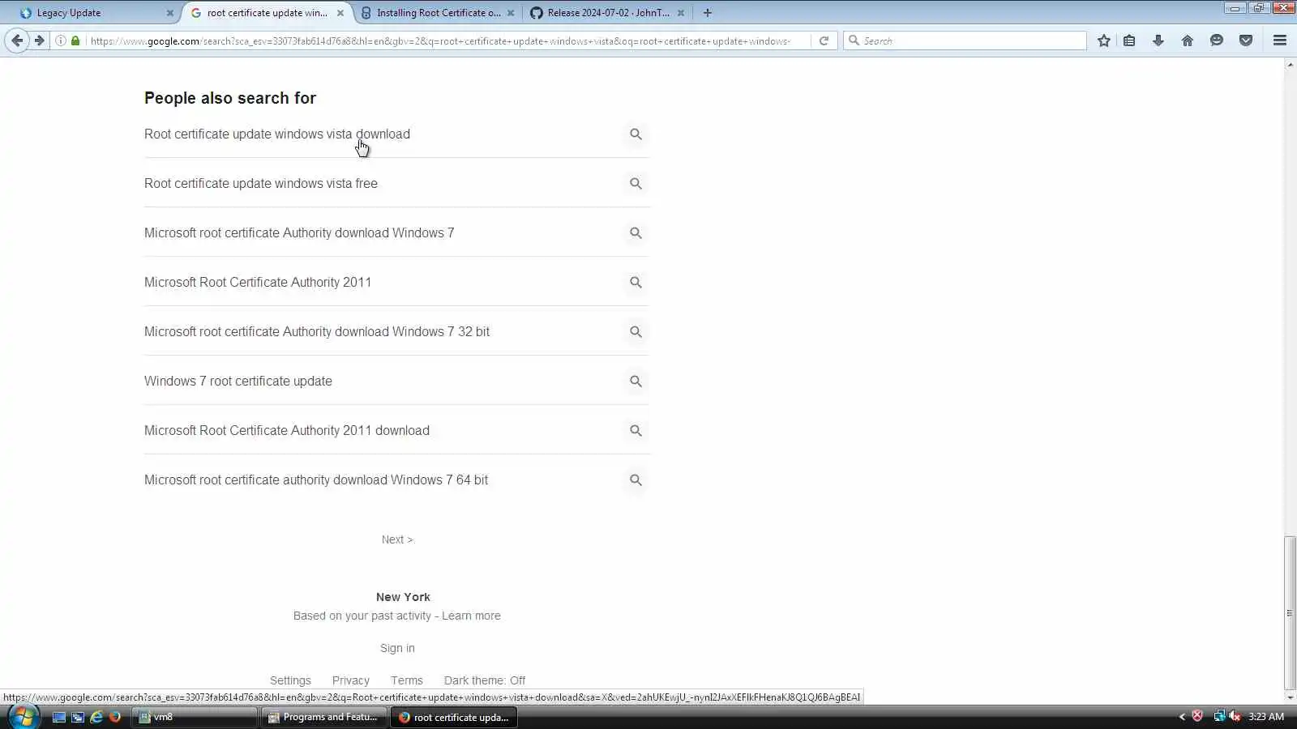Screen dimensions: 1297x729
Task: Open 'authority download Windows 7 64 bit' suggestion
Action: pos(316,480)
